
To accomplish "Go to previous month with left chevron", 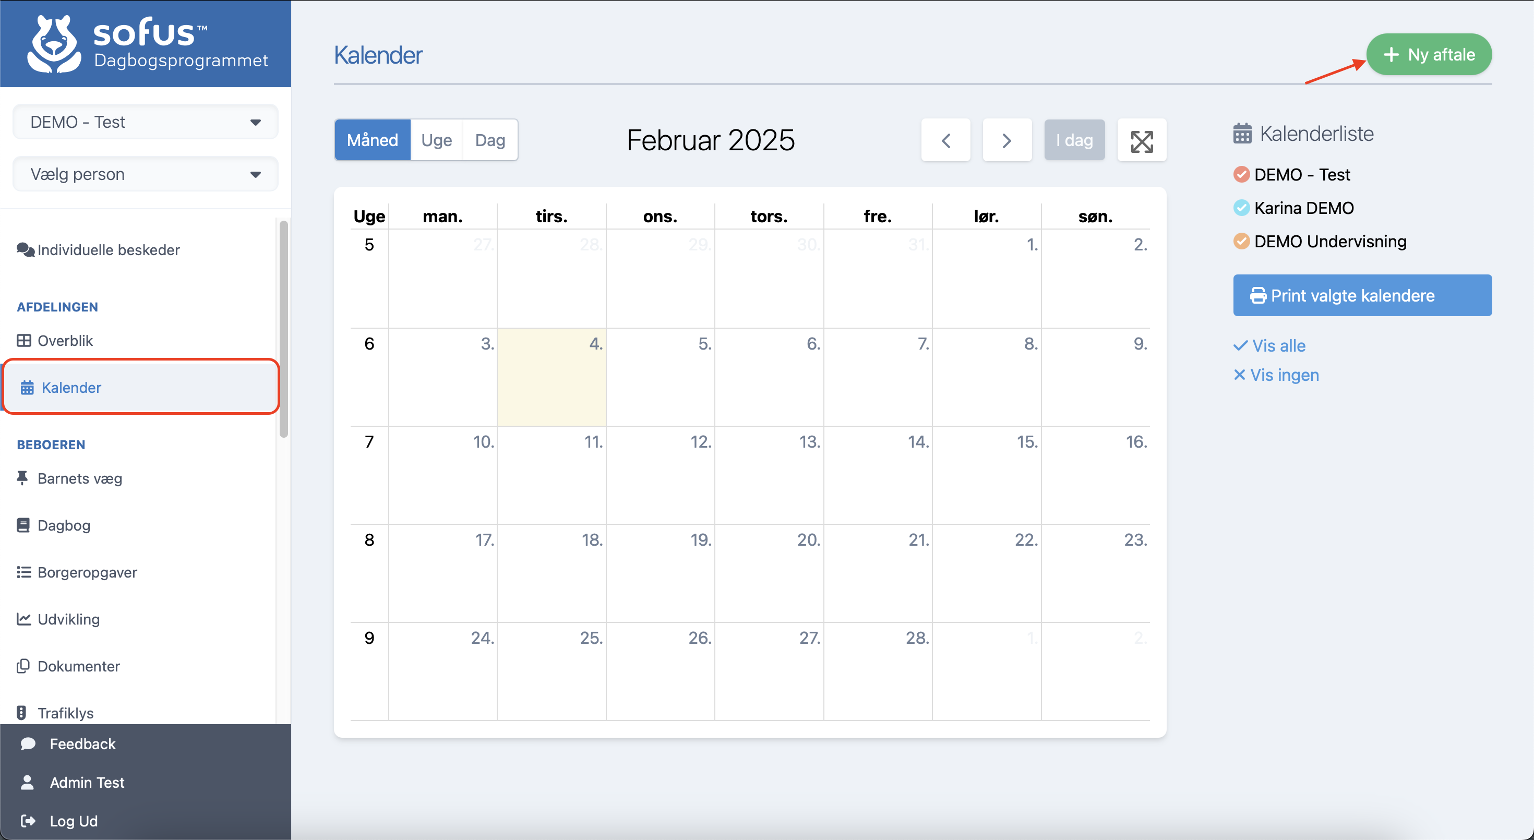I will pyautogui.click(x=945, y=140).
